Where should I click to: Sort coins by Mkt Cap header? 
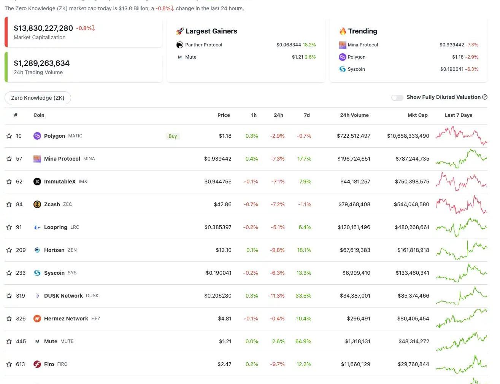click(417, 115)
